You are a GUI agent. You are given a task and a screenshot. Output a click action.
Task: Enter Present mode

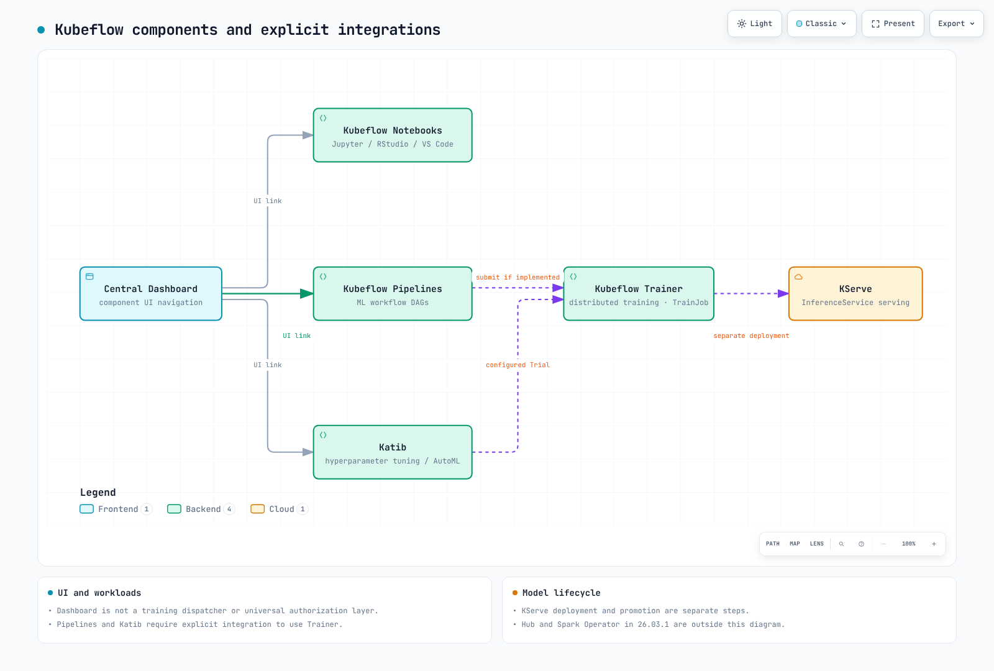click(x=893, y=24)
